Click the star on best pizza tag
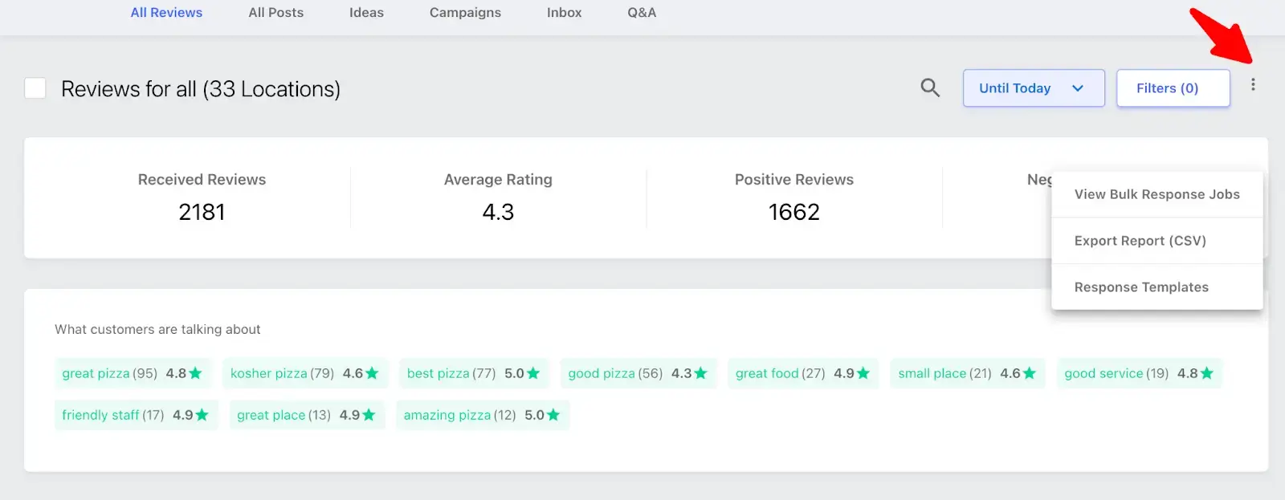 (533, 373)
